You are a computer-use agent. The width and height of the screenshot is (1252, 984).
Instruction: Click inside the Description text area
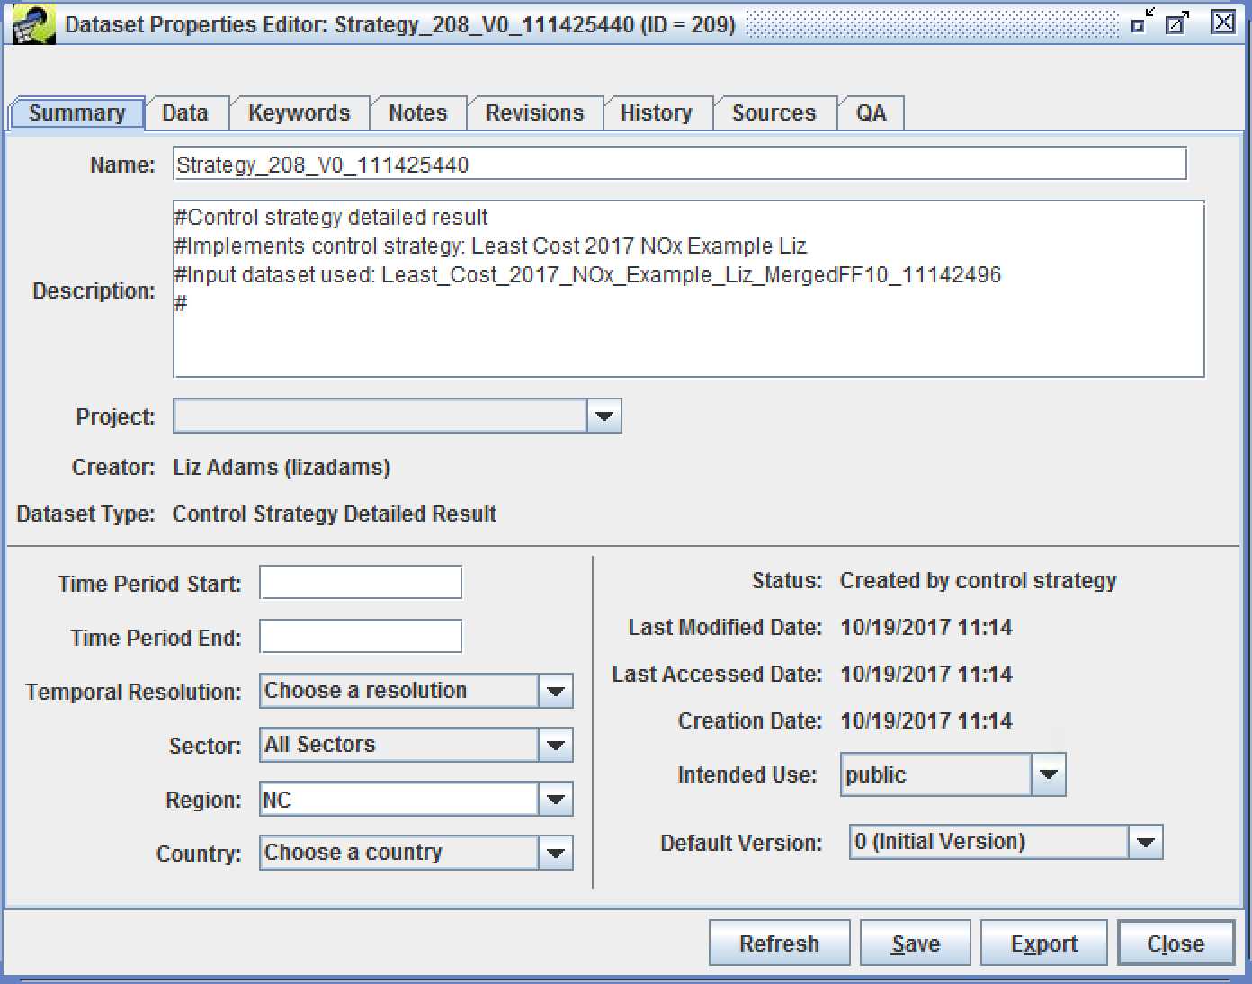(x=688, y=289)
